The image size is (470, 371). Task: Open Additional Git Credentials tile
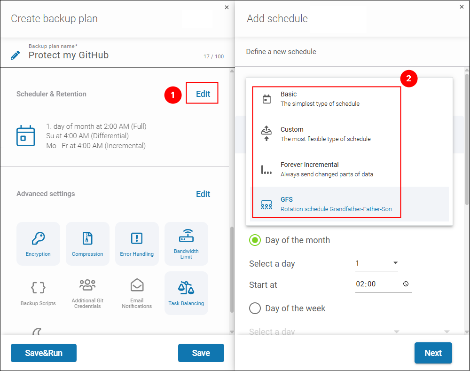(87, 293)
